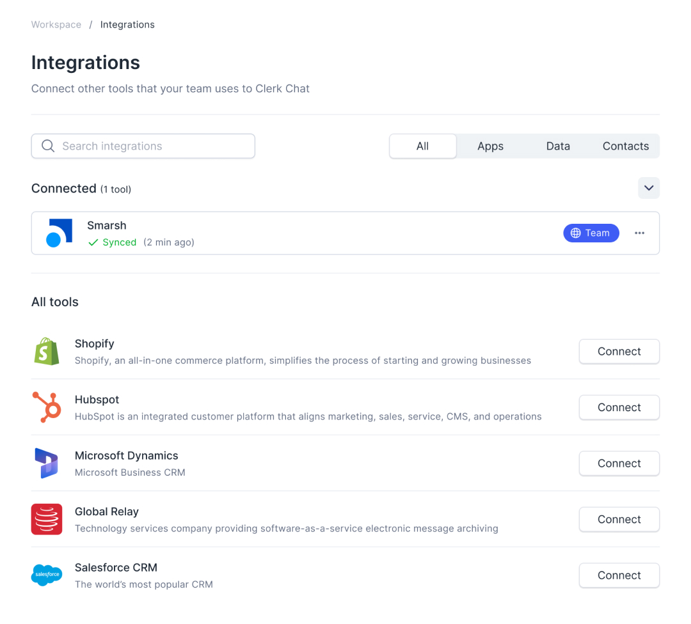Image resolution: width=691 pixels, height=624 pixels.
Task: Click the Global Relay description text
Action: (x=287, y=529)
